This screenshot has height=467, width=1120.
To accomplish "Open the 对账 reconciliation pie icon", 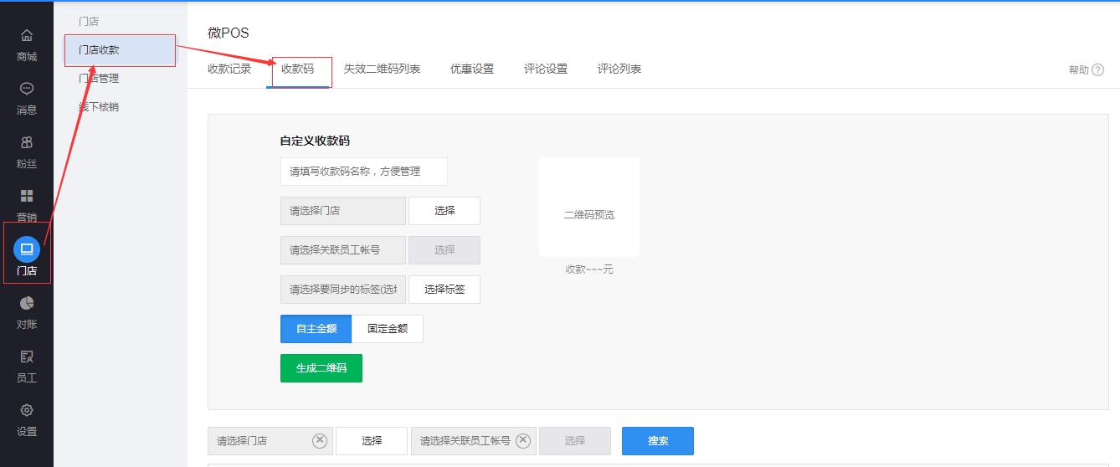I will [x=27, y=304].
